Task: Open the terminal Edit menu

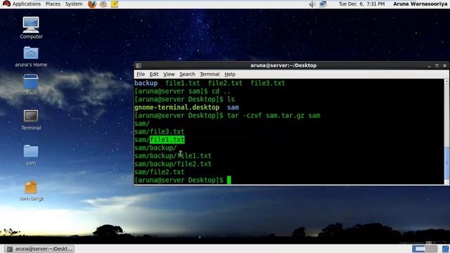Action: click(x=154, y=74)
